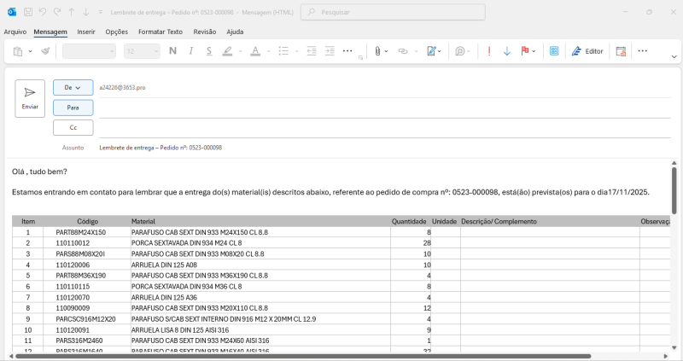Viewport: 683px width, 361px height.
Task: Click the Enviar send button
Action: (30, 97)
